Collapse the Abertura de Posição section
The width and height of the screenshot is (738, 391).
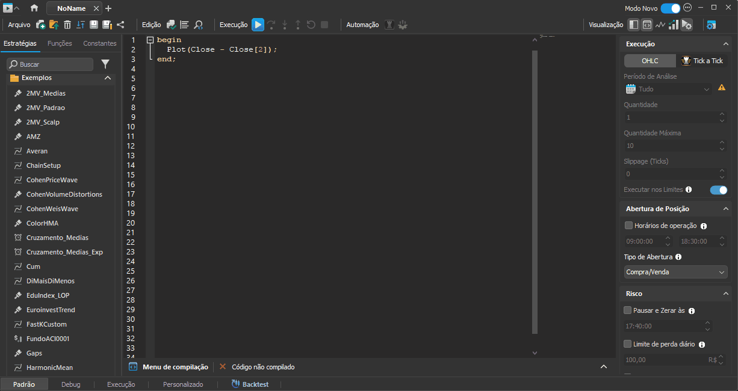[x=726, y=209]
